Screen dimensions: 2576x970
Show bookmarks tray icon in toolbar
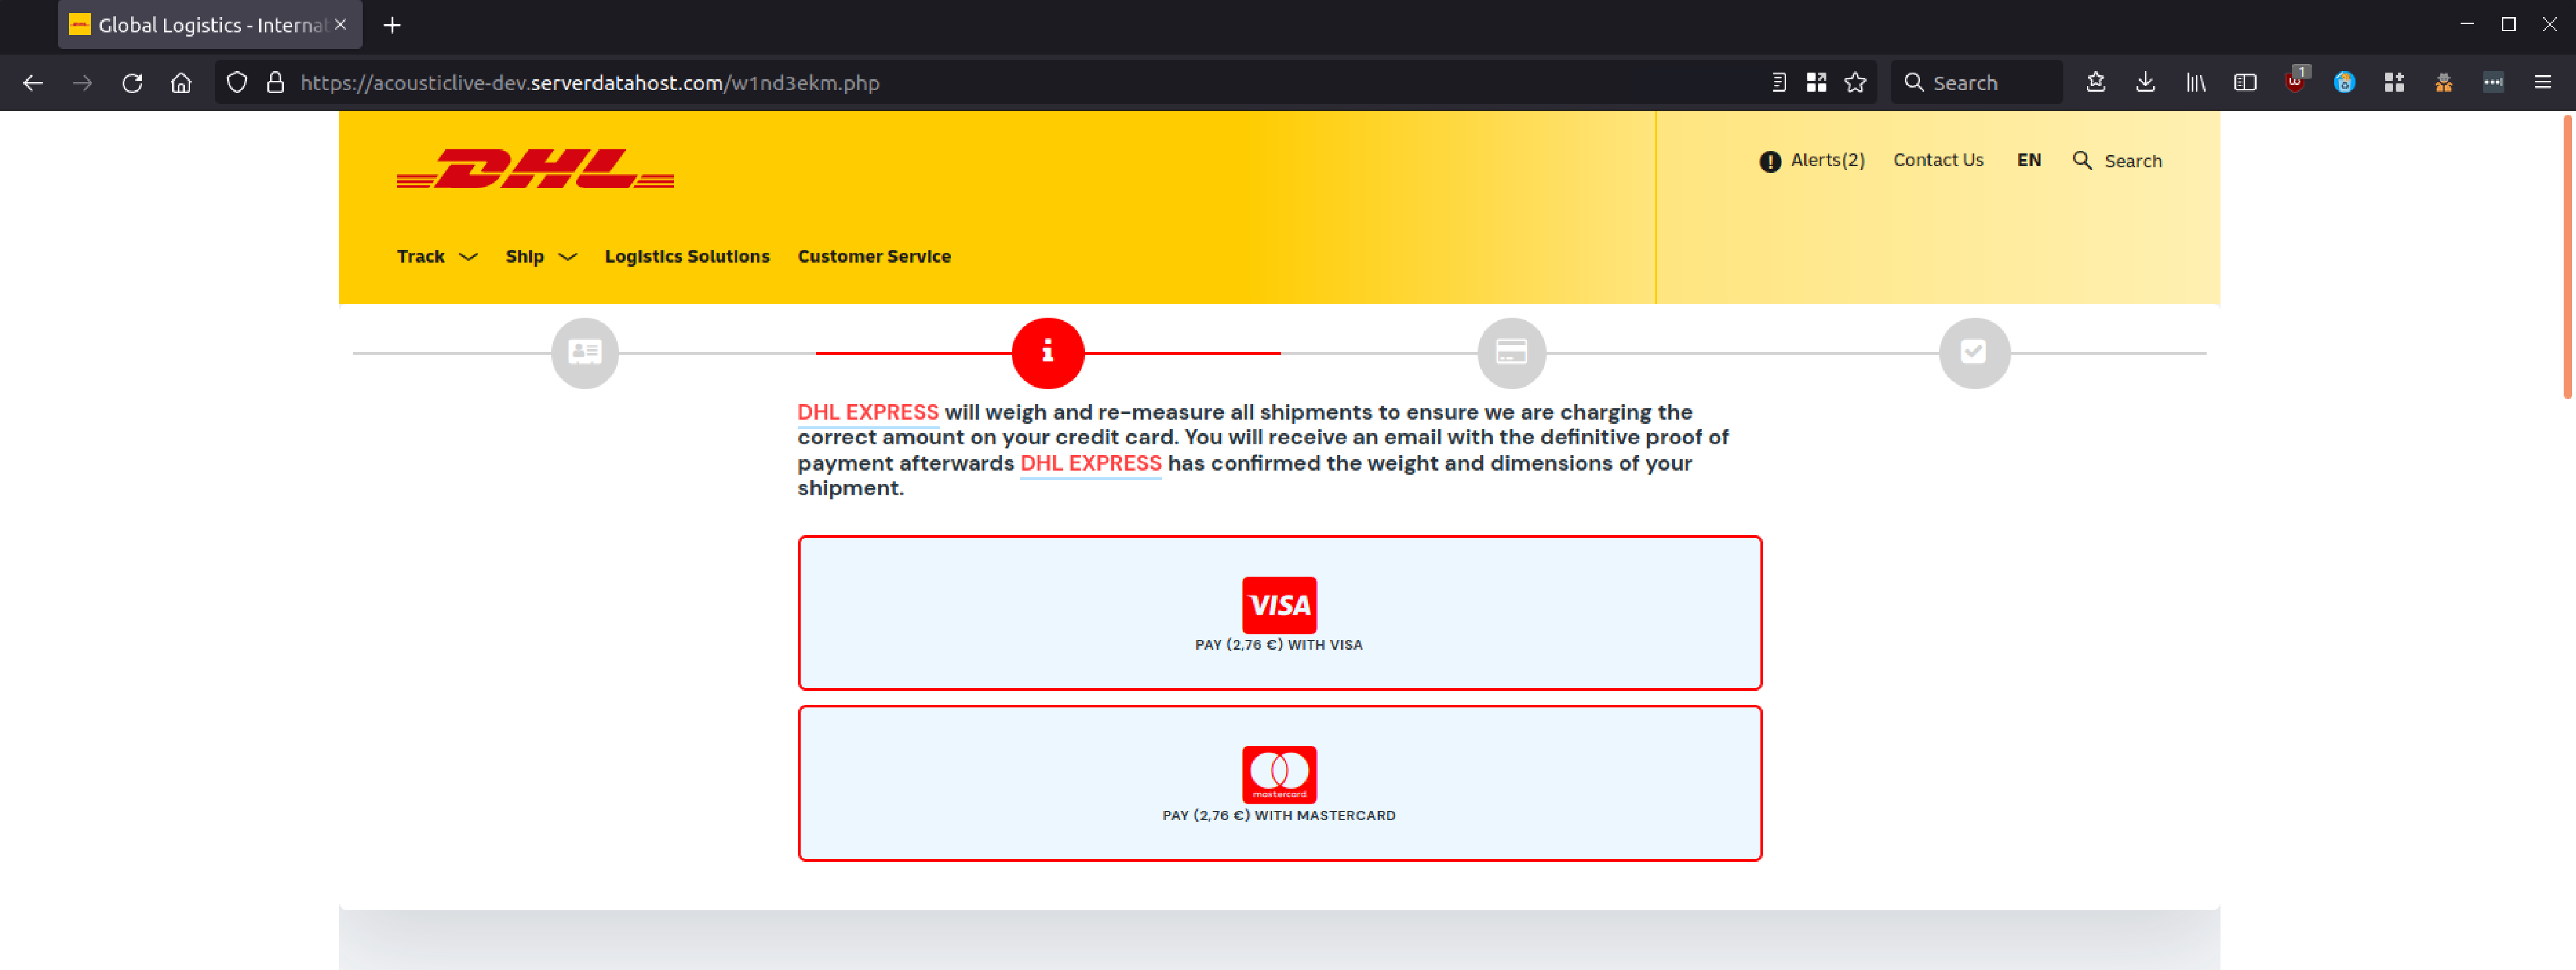[2096, 83]
